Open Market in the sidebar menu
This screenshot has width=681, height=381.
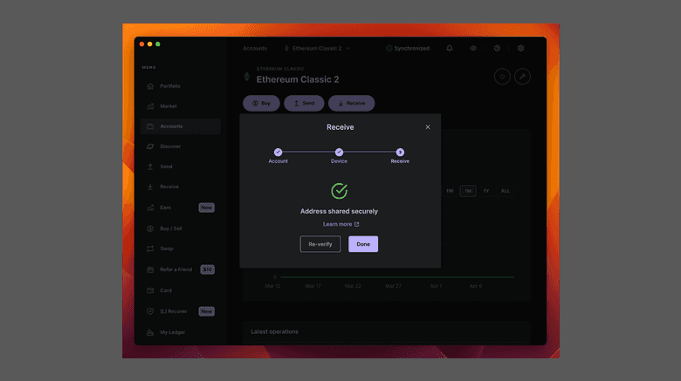tap(169, 106)
